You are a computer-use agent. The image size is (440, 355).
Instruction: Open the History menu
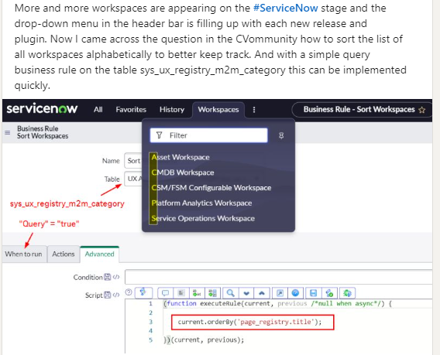(x=172, y=110)
